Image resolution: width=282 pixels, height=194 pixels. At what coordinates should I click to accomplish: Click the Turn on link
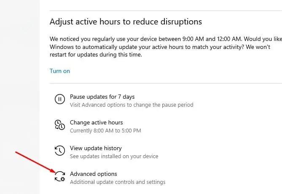pyautogui.click(x=60, y=71)
